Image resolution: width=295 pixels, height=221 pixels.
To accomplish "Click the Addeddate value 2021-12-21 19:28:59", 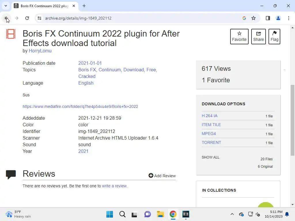I will [100, 118].
